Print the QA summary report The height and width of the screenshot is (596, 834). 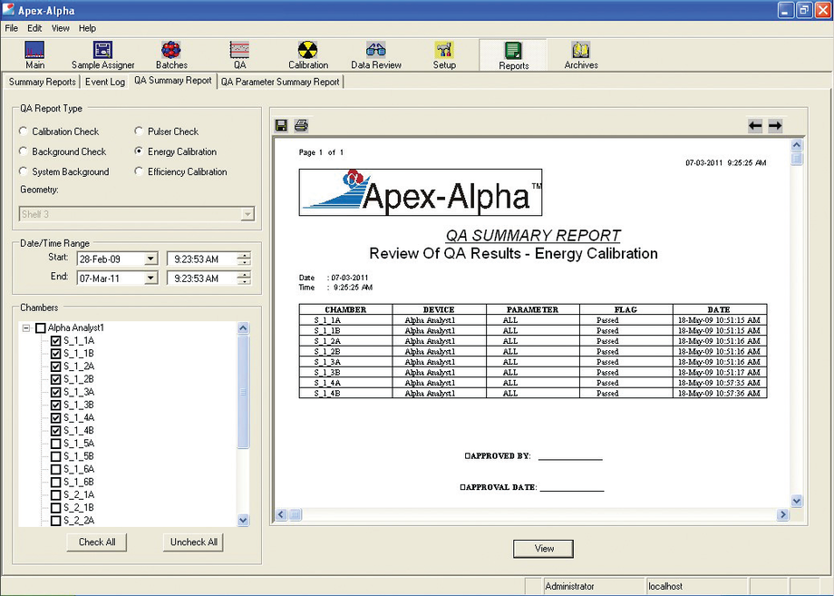(299, 125)
